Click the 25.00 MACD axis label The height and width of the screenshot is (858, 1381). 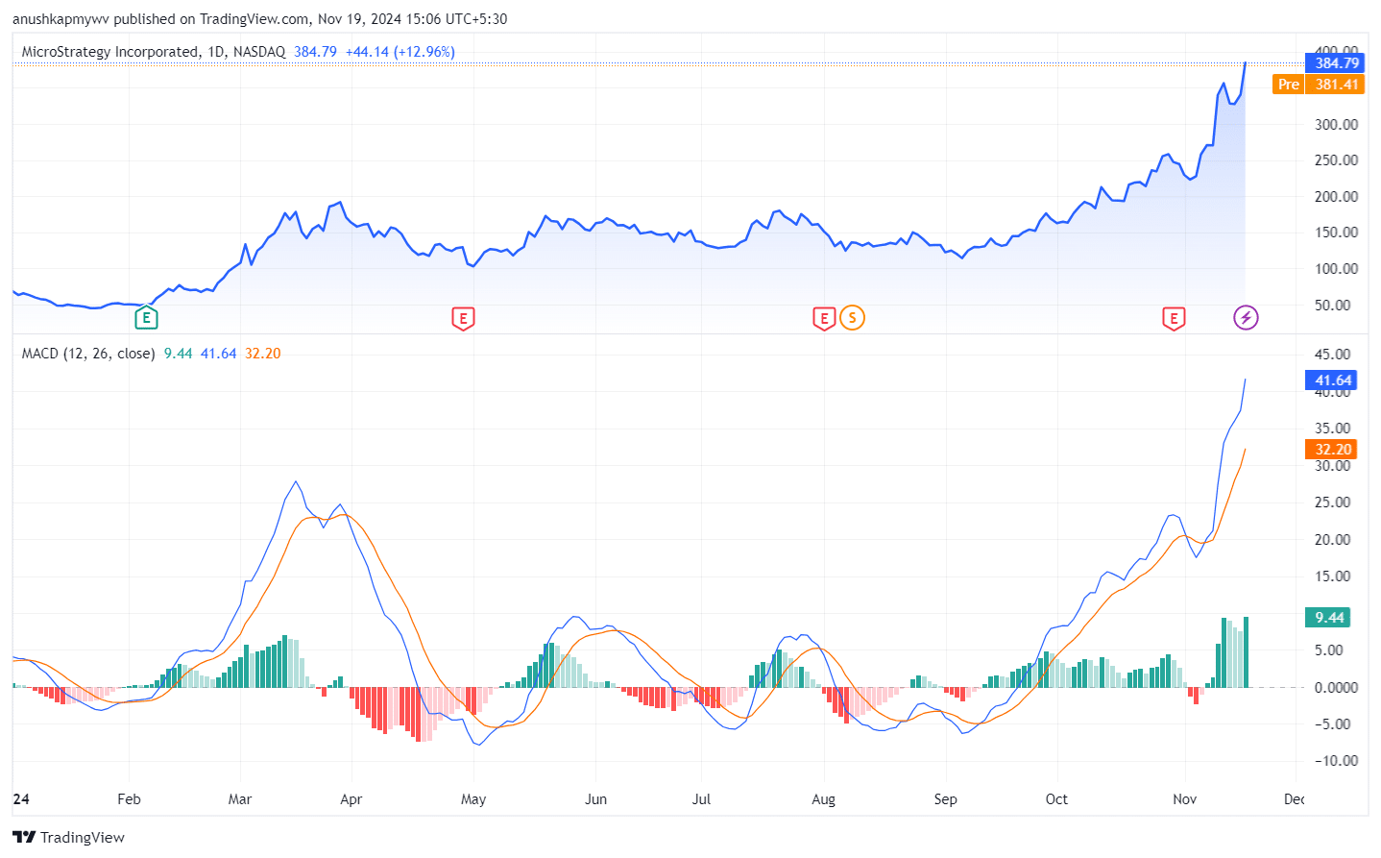[x=1332, y=503]
